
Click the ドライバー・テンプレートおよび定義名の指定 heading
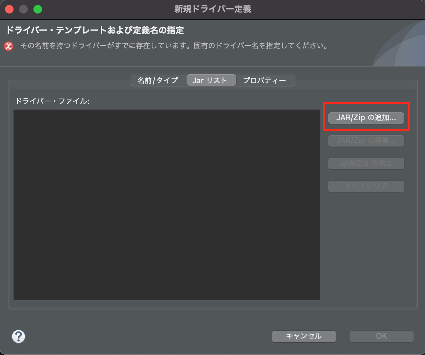[x=95, y=30]
